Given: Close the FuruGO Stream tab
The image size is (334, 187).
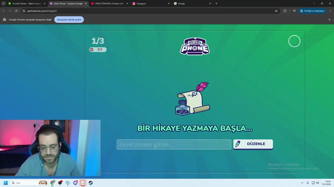Looking at the screenshot, I should coord(44,4).
